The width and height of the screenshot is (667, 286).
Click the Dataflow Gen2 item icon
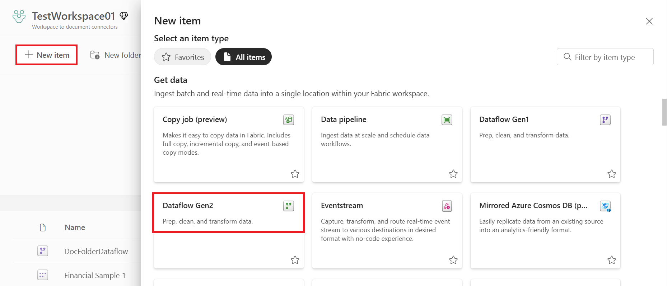(289, 206)
